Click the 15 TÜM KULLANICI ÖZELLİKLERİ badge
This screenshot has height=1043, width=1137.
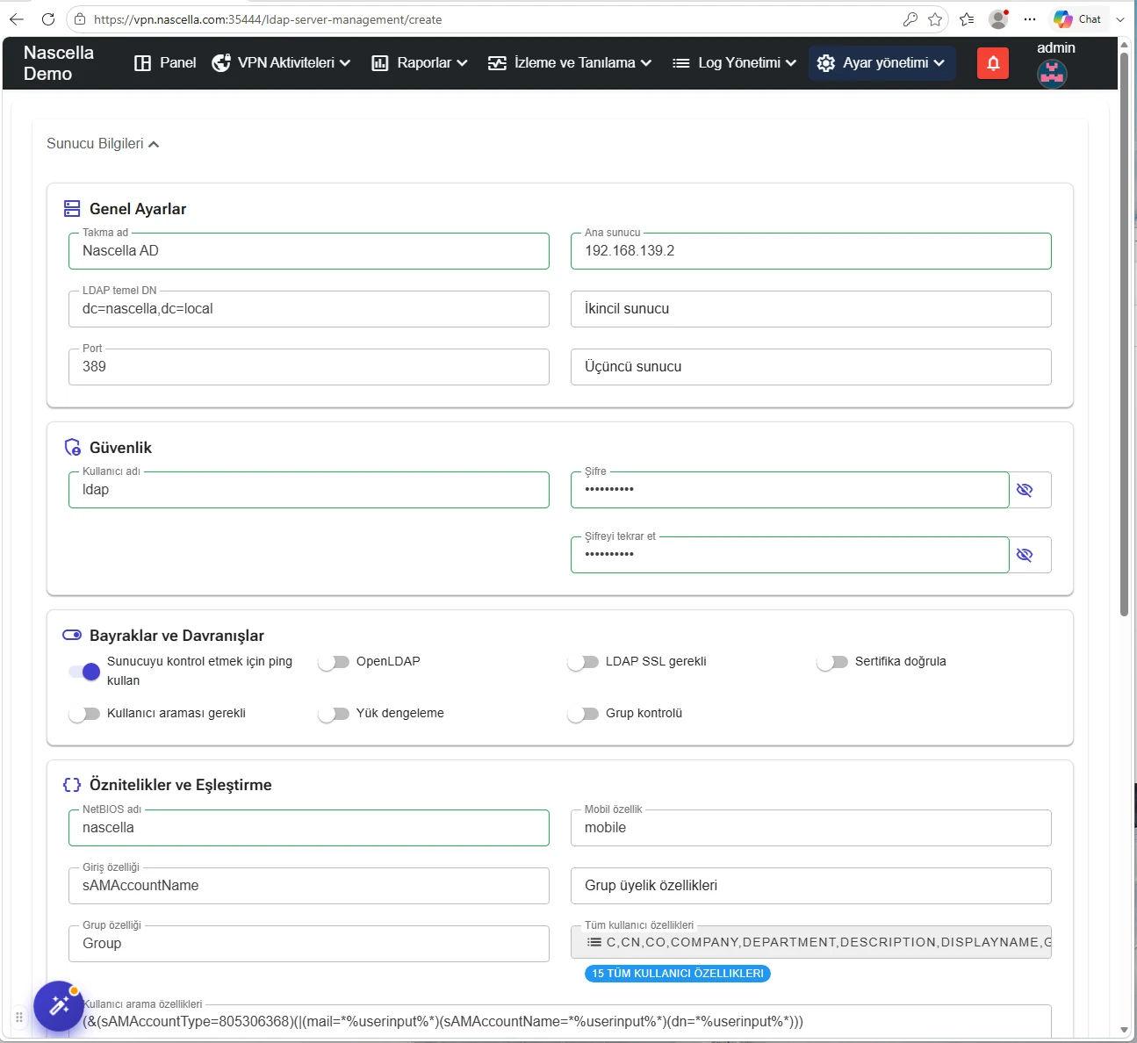pos(678,974)
